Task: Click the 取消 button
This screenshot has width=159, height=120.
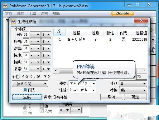Action: click(112, 97)
